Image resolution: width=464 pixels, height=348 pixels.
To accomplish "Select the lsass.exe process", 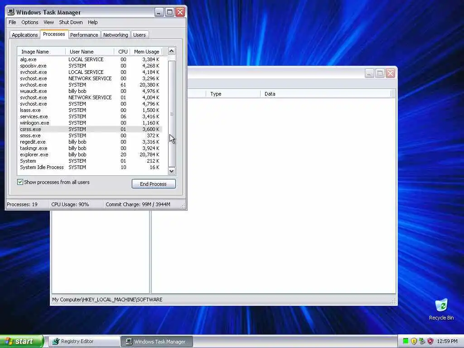I will (90, 110).
